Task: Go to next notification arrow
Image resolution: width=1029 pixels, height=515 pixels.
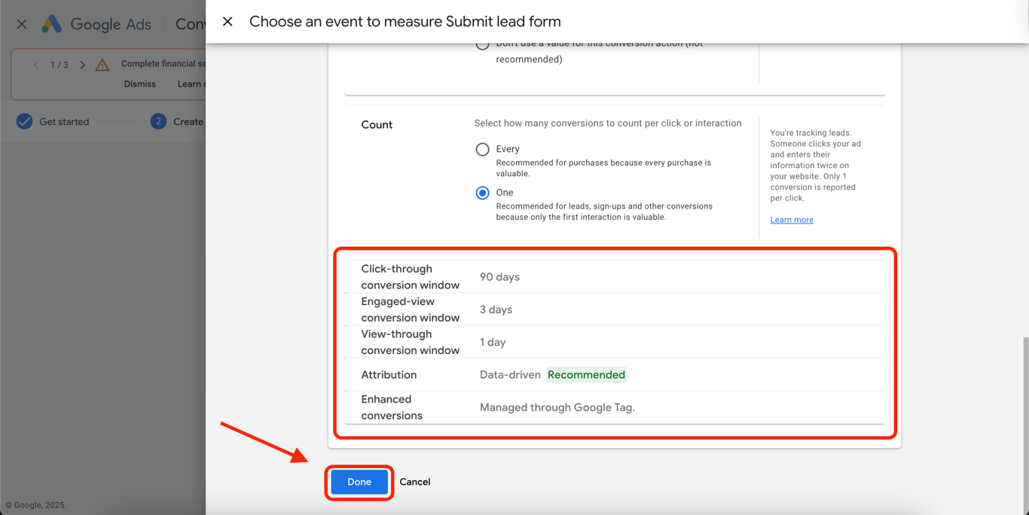Action: [83, 65]
